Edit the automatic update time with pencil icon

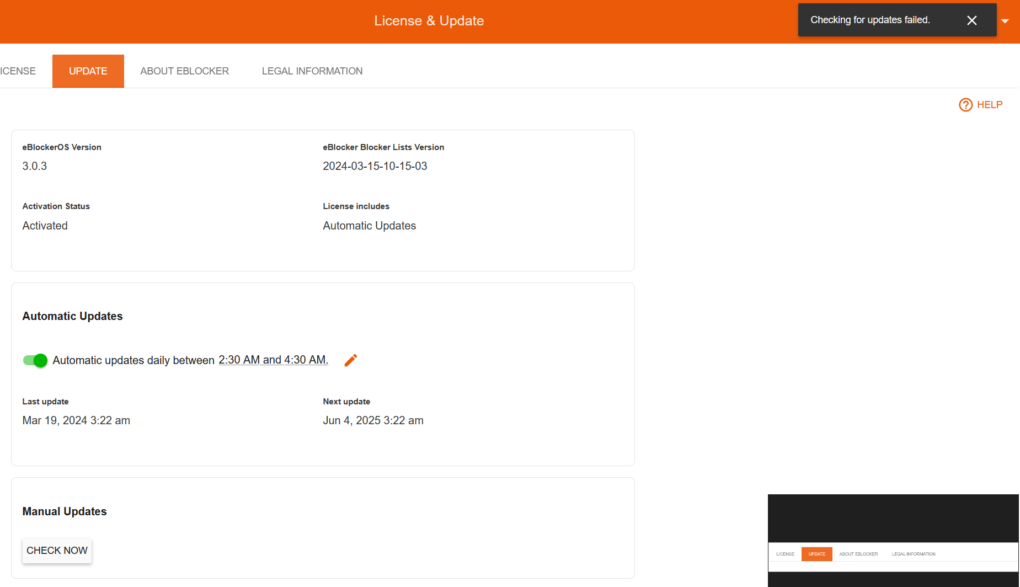tap(351, 360)
